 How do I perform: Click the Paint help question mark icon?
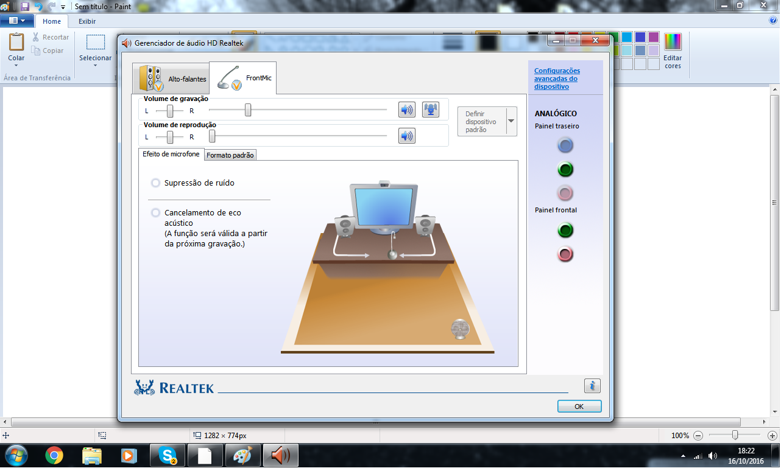(x=774, y=20)
